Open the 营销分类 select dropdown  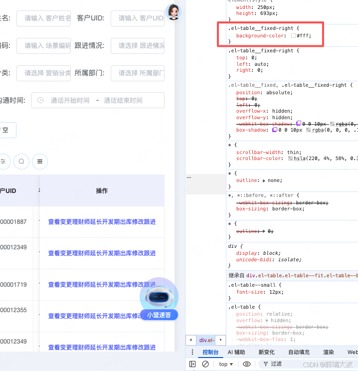click(x=43, y=73)
